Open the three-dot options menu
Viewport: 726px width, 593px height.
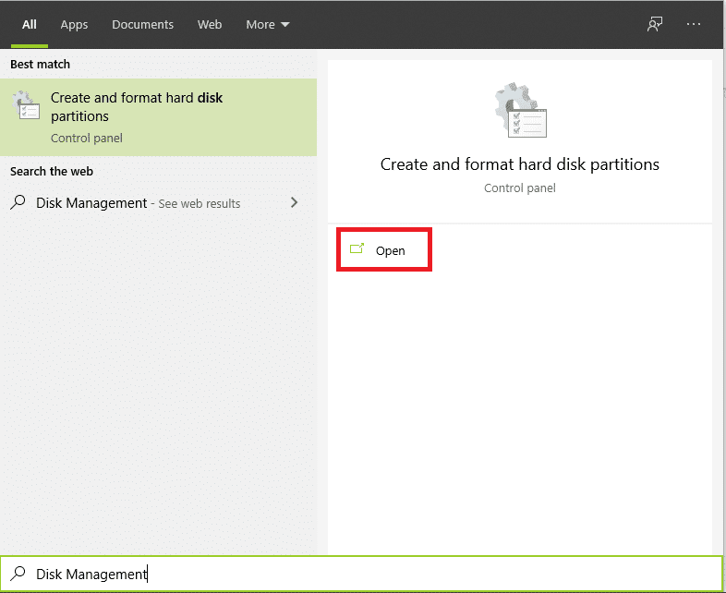(x=694, y=25)
